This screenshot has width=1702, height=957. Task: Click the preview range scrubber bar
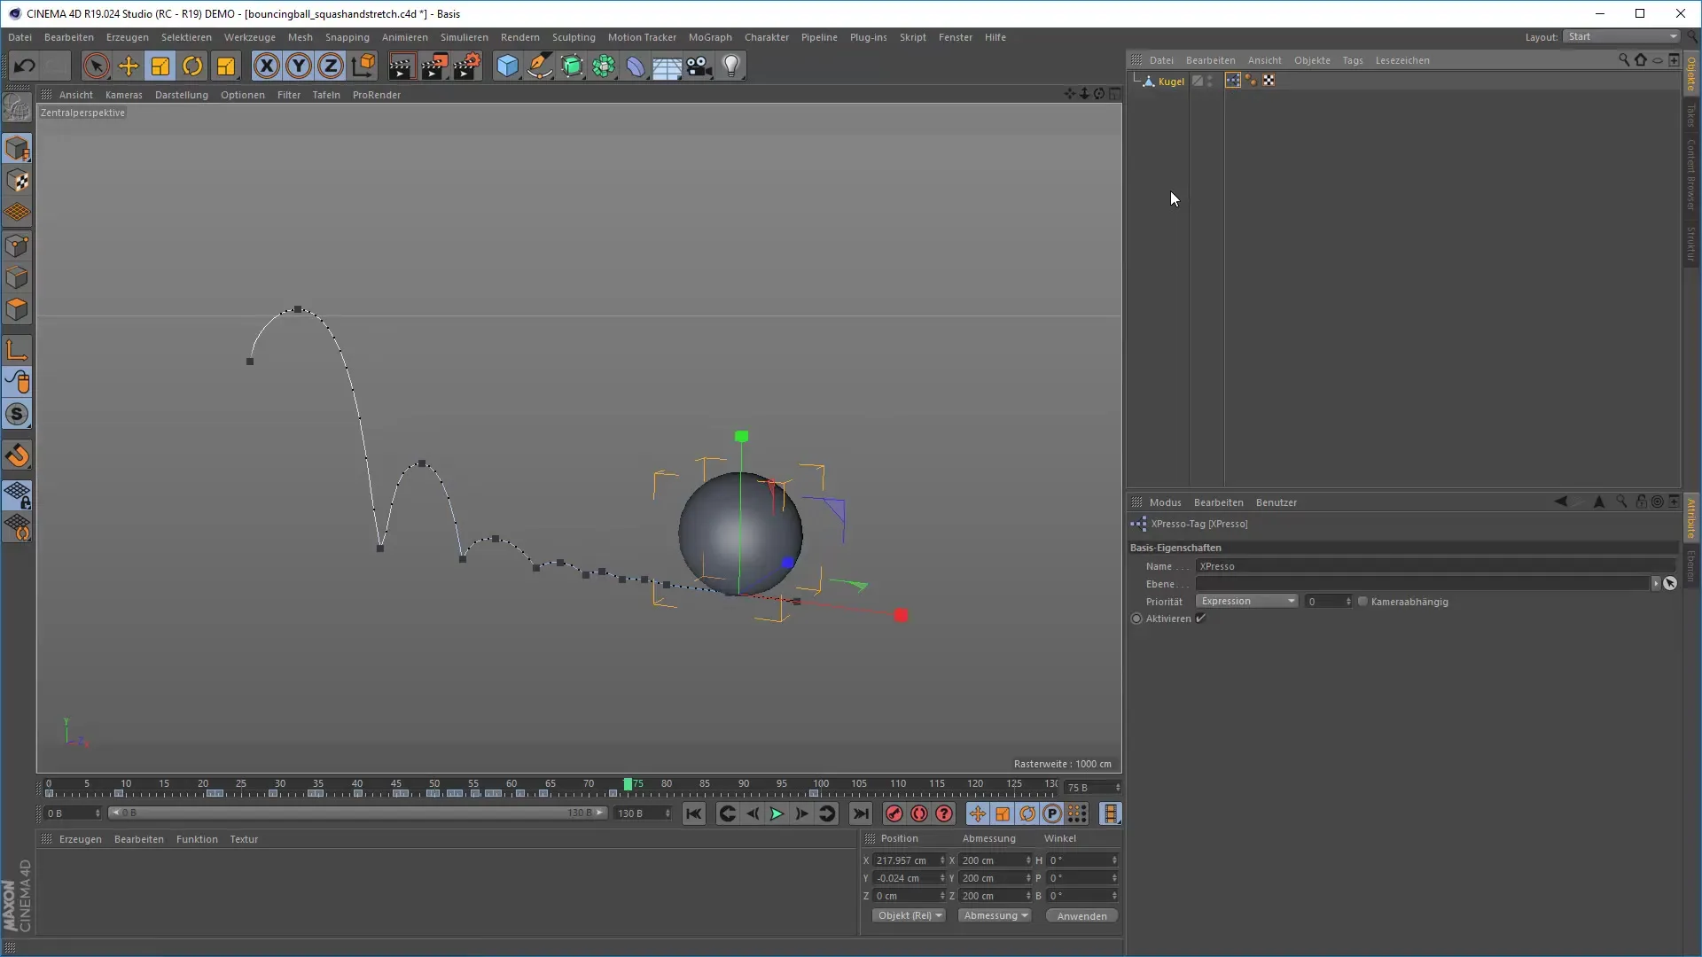(x=357, y=813)
